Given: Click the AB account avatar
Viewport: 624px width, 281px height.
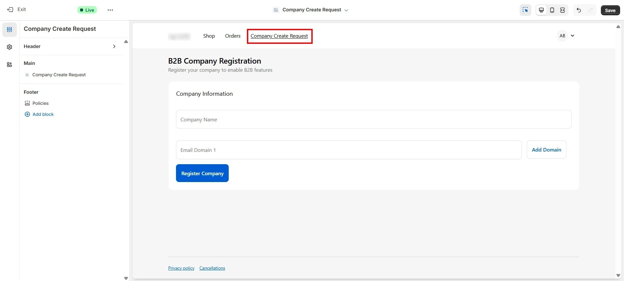Looking at the screenshot, I should (x=562, y=36).
